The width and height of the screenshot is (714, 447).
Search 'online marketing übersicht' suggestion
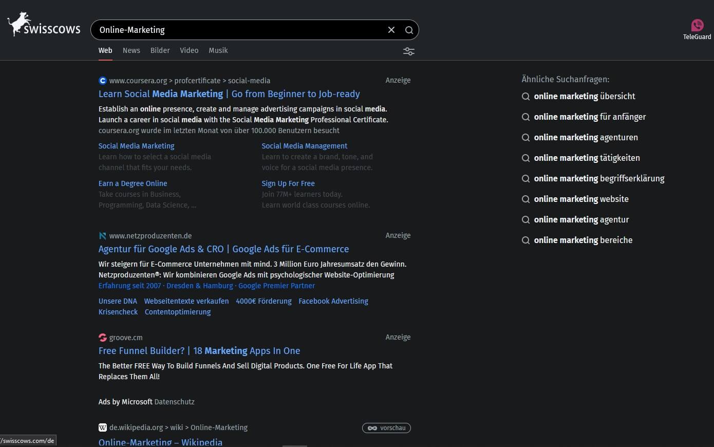coord(585,96)
